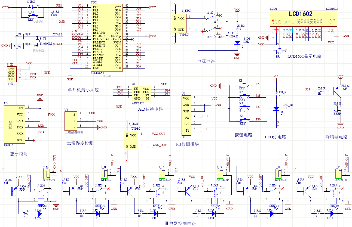Pick the J_J5 KF128-2P terminal block
This screenshot has width=352, height=227.
(x=338, y=174)
